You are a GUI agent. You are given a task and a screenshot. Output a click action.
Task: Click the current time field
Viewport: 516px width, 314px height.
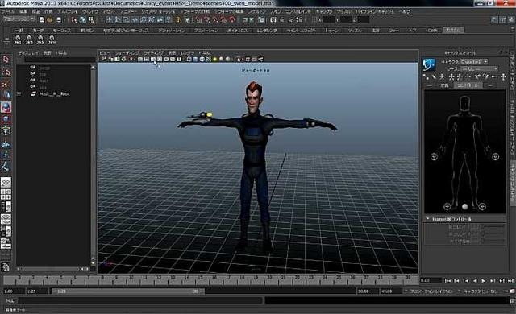[431, 280]
